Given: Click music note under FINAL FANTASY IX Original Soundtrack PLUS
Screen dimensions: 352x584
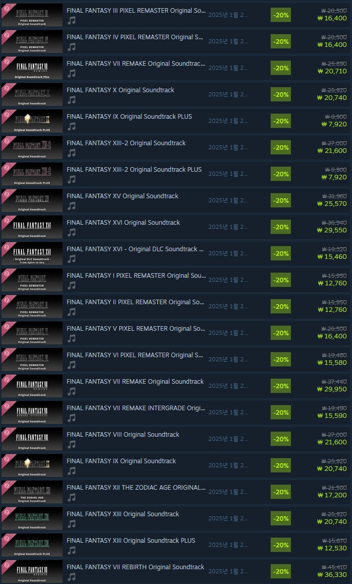Looking at the screenshot, I should 71,126.
